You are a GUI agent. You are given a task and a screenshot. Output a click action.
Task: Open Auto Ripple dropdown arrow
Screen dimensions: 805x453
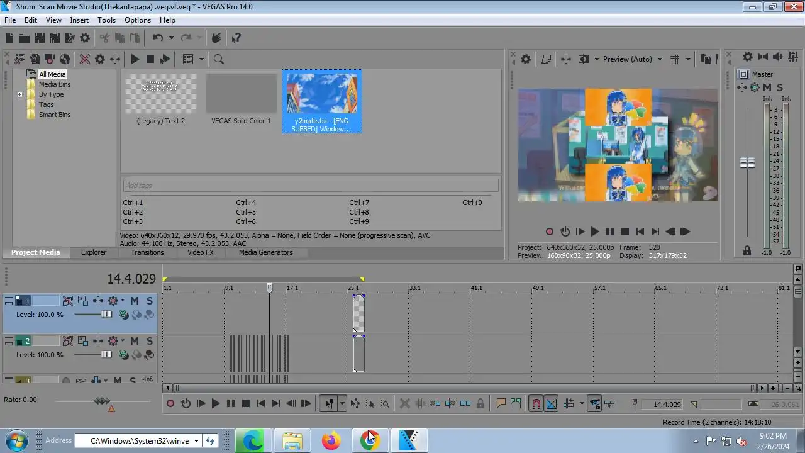582,404
